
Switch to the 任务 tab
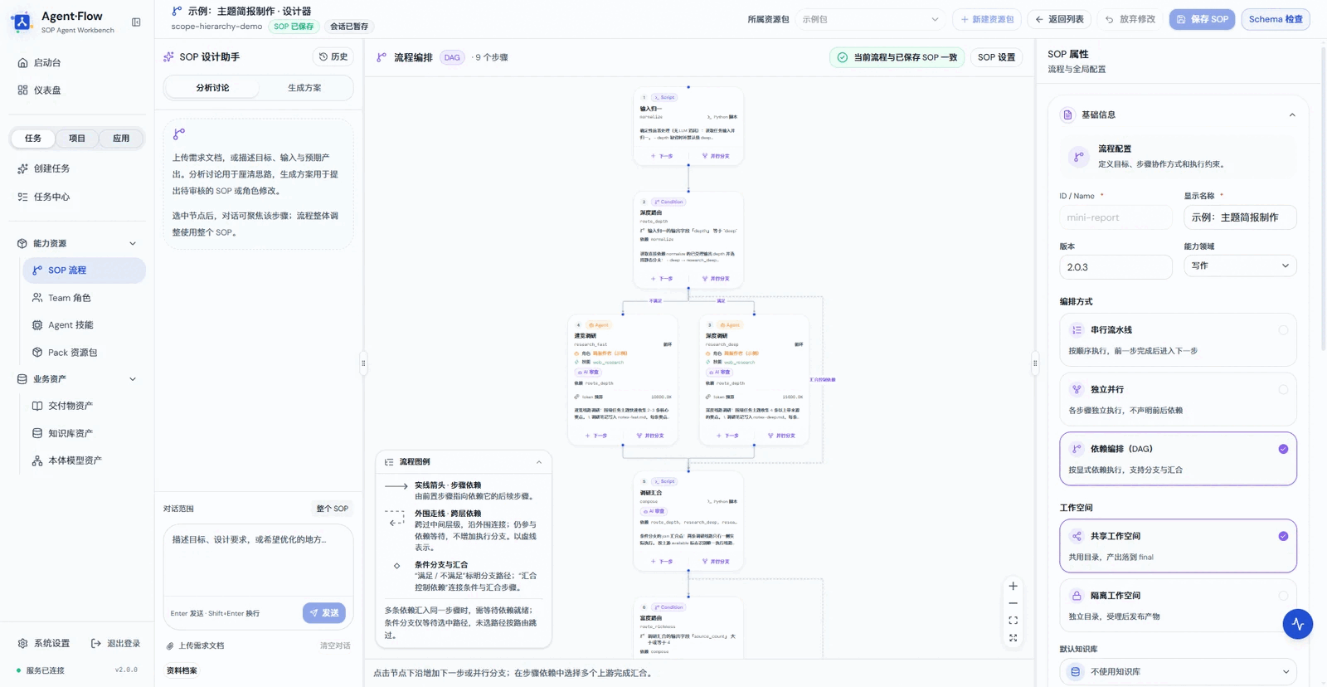pyautogui.click(x=33, y=139)
